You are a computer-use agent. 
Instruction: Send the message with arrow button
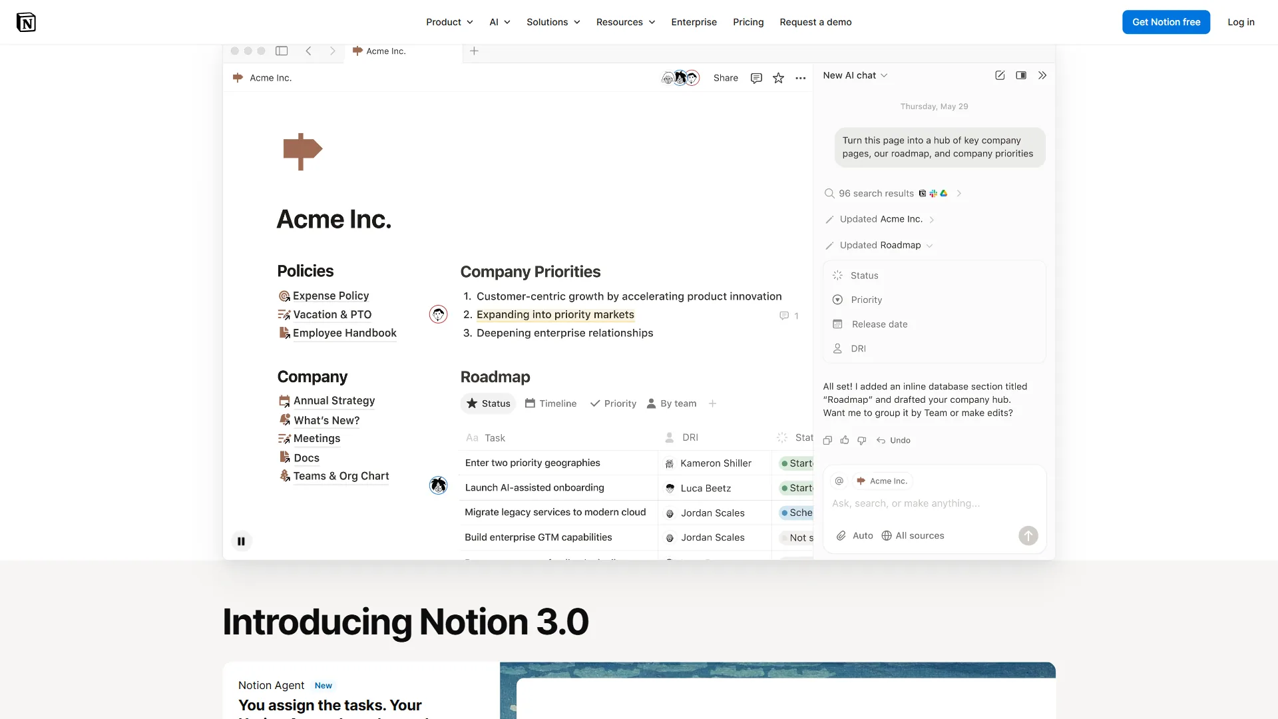pyautogui.click(x=1028, y=535)
